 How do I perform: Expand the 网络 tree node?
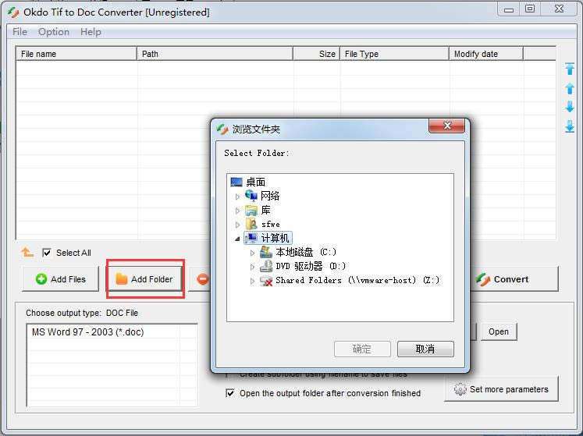click(237, 197)
